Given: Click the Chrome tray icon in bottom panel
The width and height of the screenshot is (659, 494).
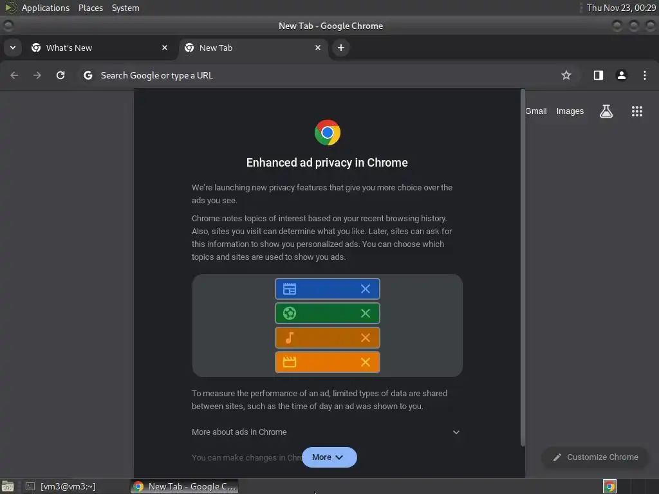Looking at the screenshot, I should coord(609,486).
